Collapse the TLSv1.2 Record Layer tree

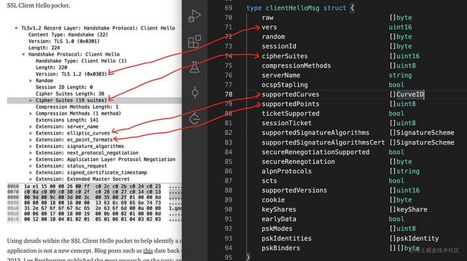coord(16,28)
